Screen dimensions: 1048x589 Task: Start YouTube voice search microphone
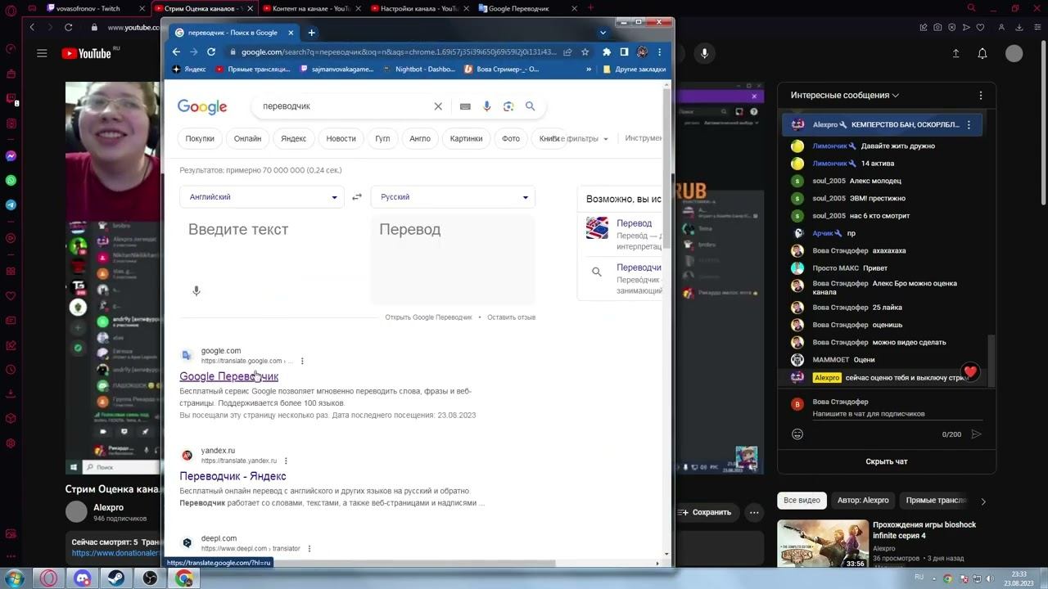coord(704,53)
